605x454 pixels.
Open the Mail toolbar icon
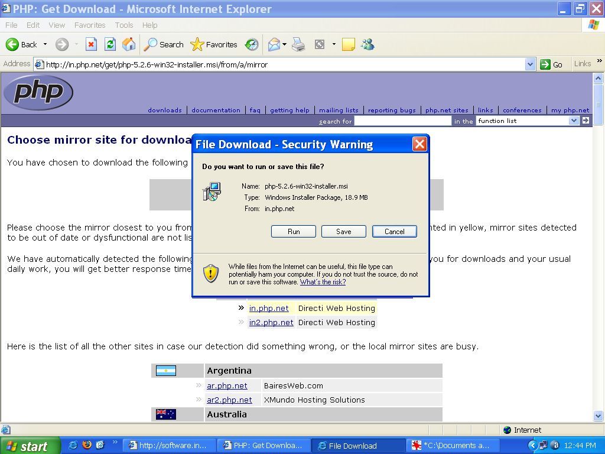274,44
